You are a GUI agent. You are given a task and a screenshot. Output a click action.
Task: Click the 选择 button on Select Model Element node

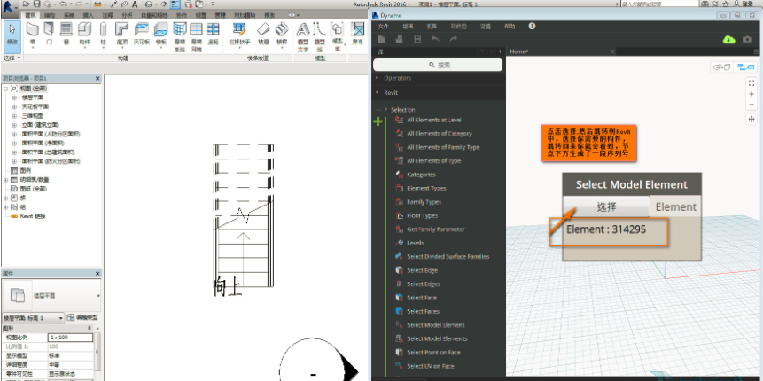click(x=606, y=206)
